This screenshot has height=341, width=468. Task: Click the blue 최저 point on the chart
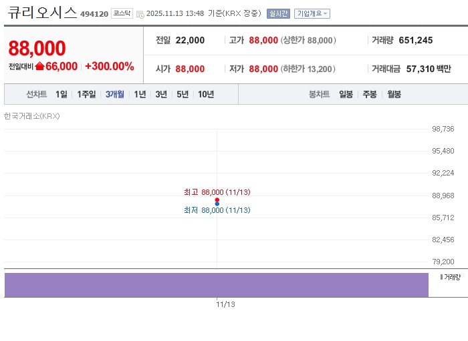tap(217, 204)
